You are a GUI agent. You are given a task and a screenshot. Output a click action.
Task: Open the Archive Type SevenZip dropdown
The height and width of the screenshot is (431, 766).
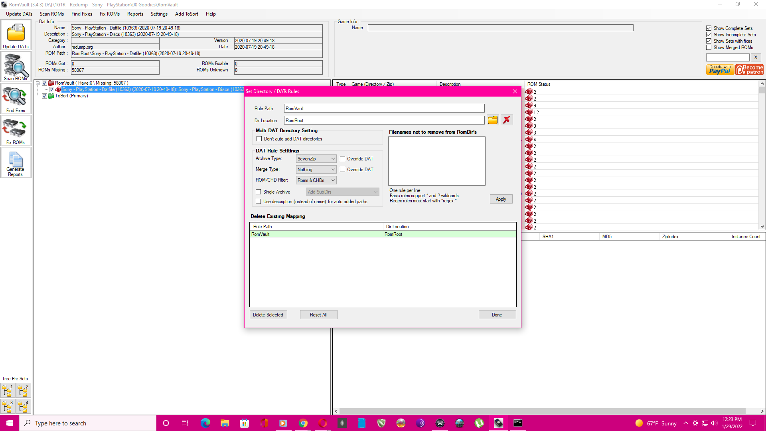coord(316,159)
